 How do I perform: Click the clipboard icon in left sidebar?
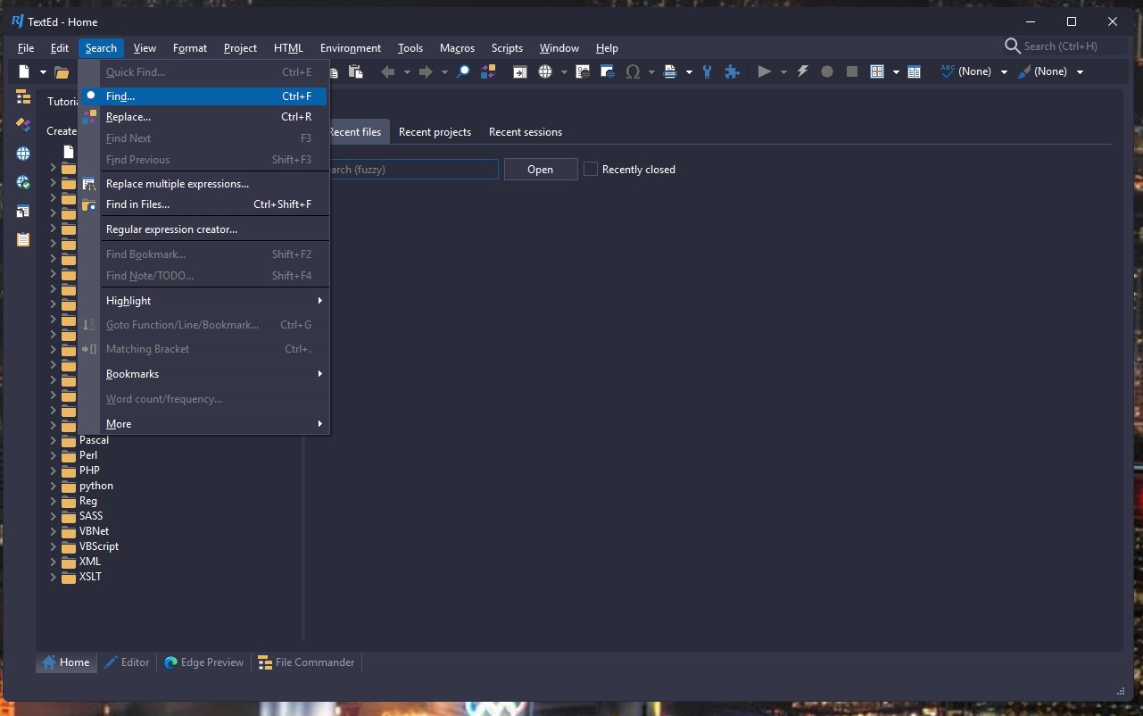(23, 239)
